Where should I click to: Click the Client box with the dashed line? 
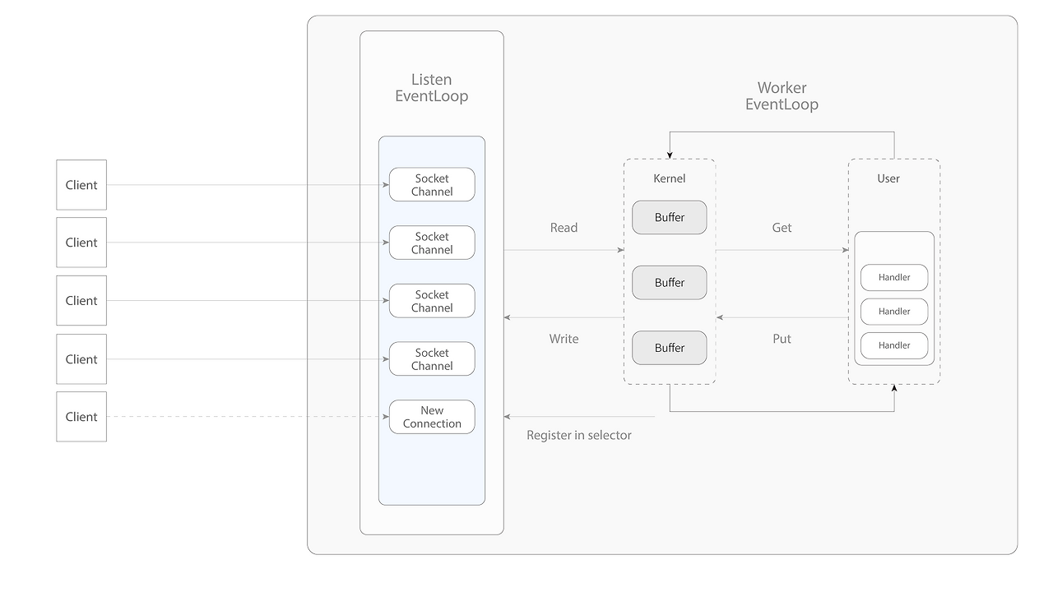[x=81, y=417]
